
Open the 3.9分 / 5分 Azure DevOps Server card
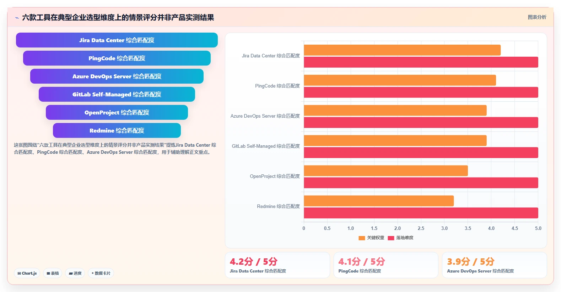[x=494, y=265]
